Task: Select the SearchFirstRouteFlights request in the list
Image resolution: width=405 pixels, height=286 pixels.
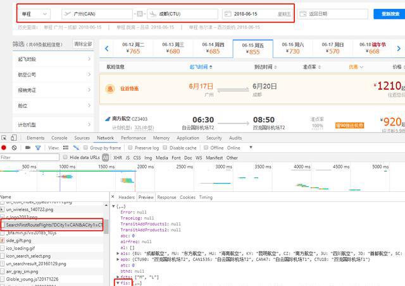Action: (53, 225)
